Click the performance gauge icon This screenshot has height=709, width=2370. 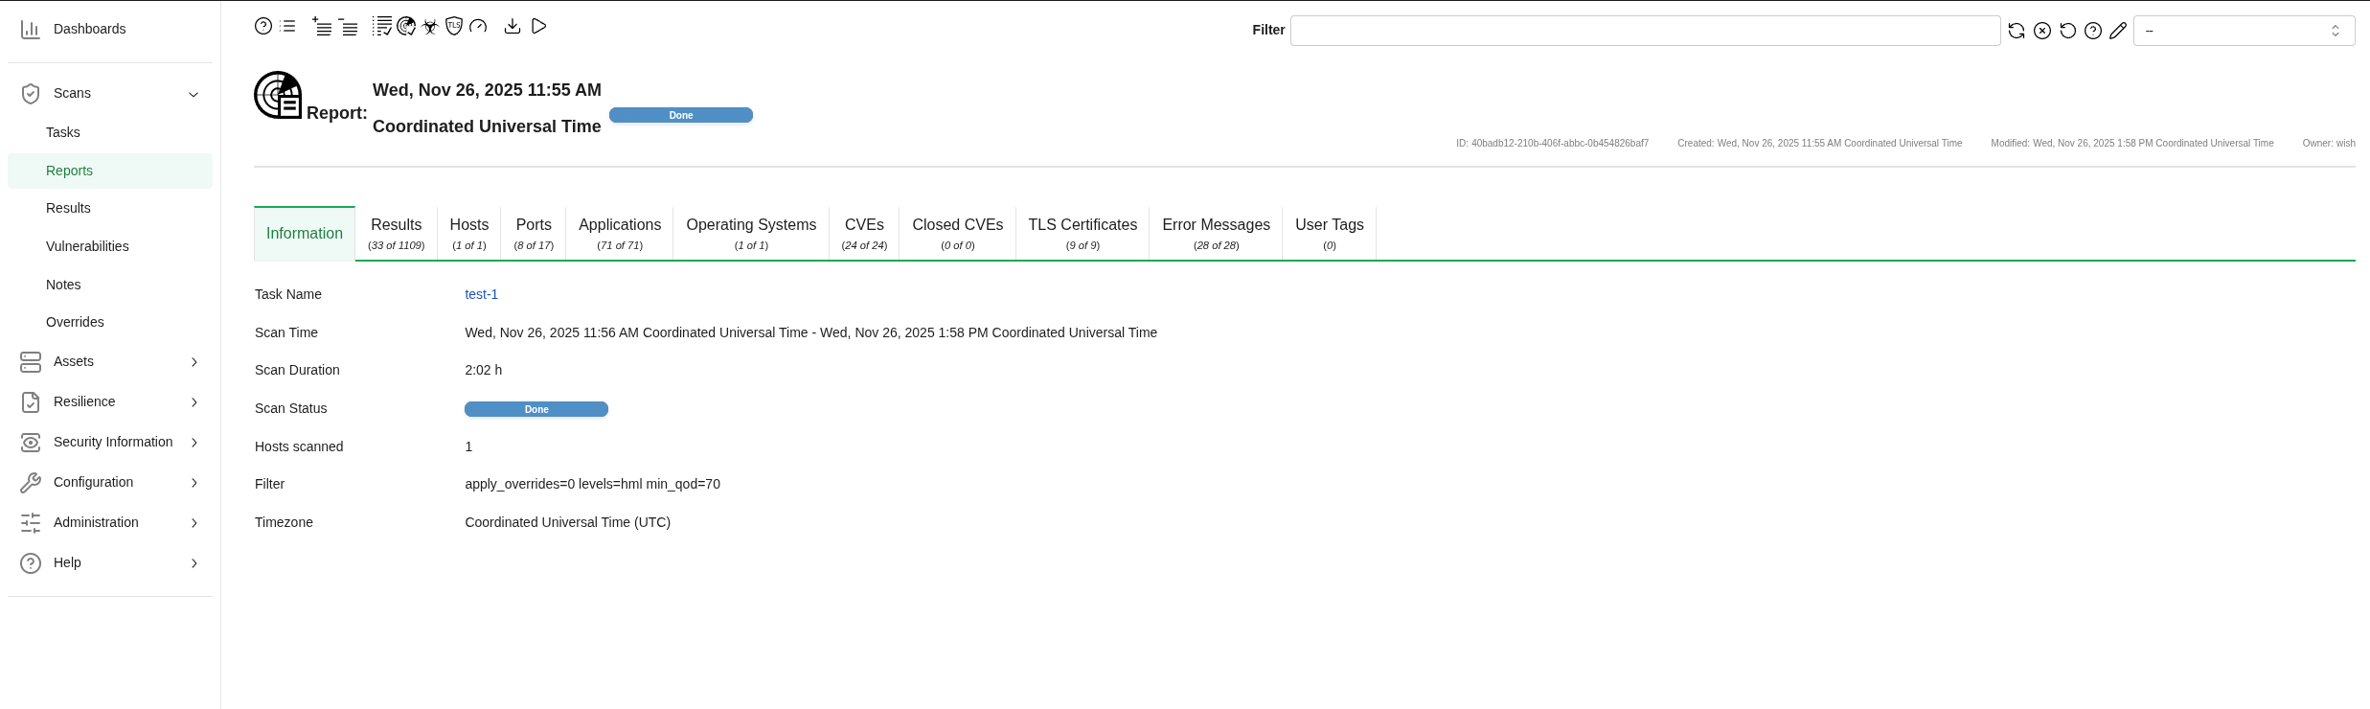pyautogui.click(x=478, y=27)
